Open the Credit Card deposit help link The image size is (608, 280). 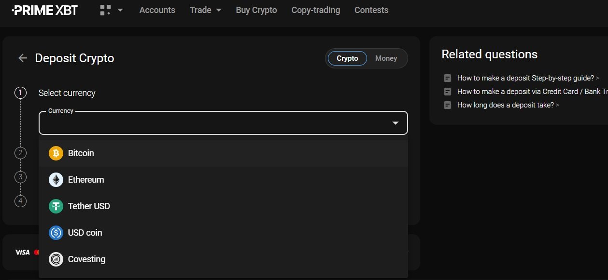click(x=532, y=92)
